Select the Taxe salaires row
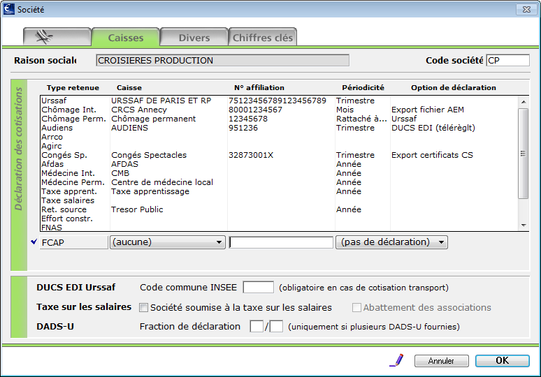This screenshot has height=377, width=541. coord(279,200)
